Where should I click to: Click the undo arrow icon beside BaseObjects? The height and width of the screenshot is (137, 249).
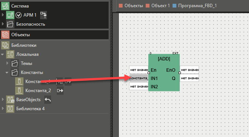(x=48, y=100)
